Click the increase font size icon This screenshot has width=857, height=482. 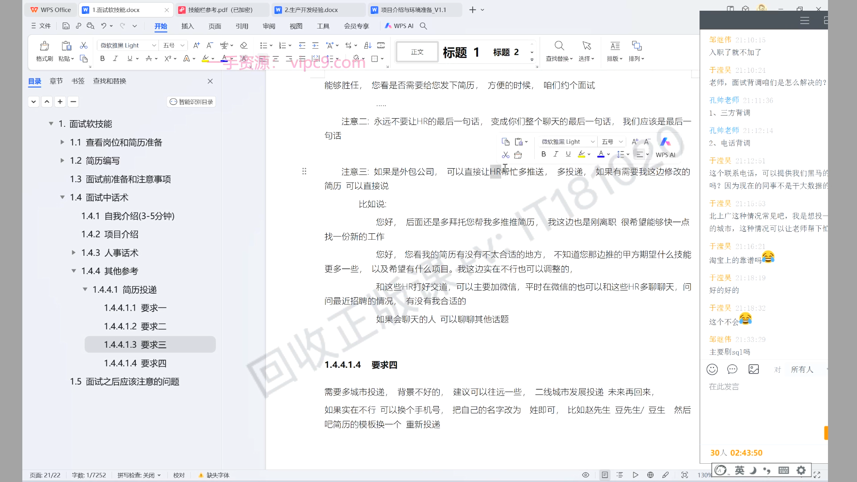pos(196,46)
